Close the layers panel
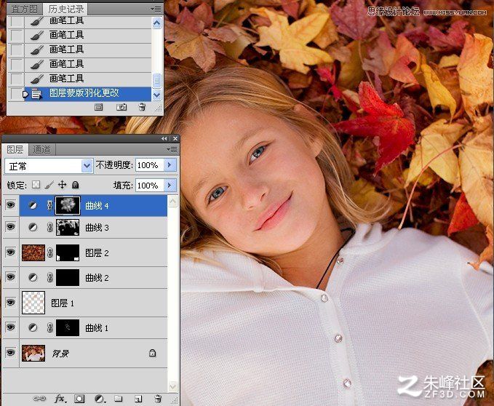 tap(175, 138)
